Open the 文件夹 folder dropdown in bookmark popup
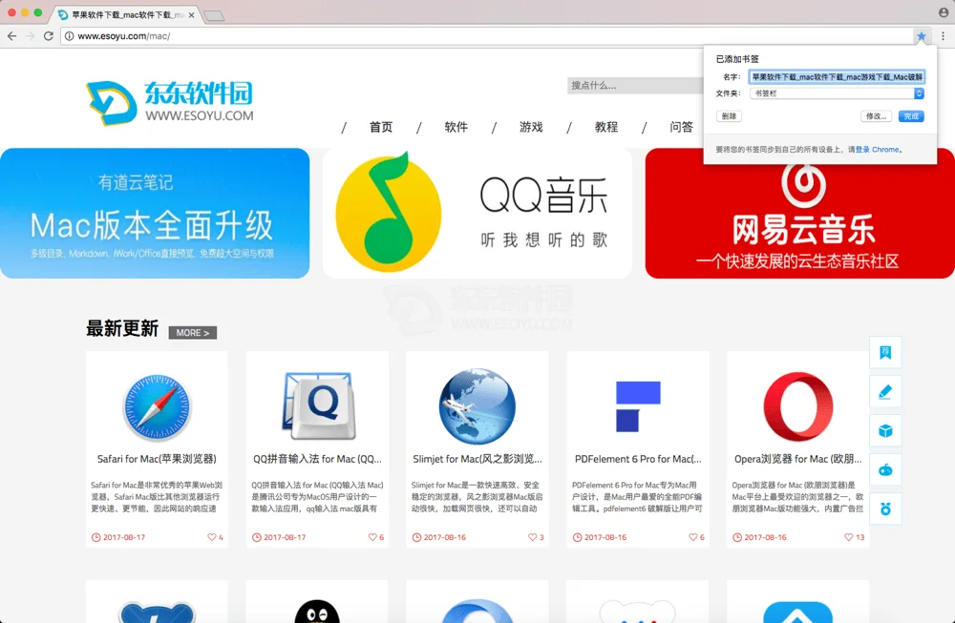 pyautogui.click(x=837, y=93)
